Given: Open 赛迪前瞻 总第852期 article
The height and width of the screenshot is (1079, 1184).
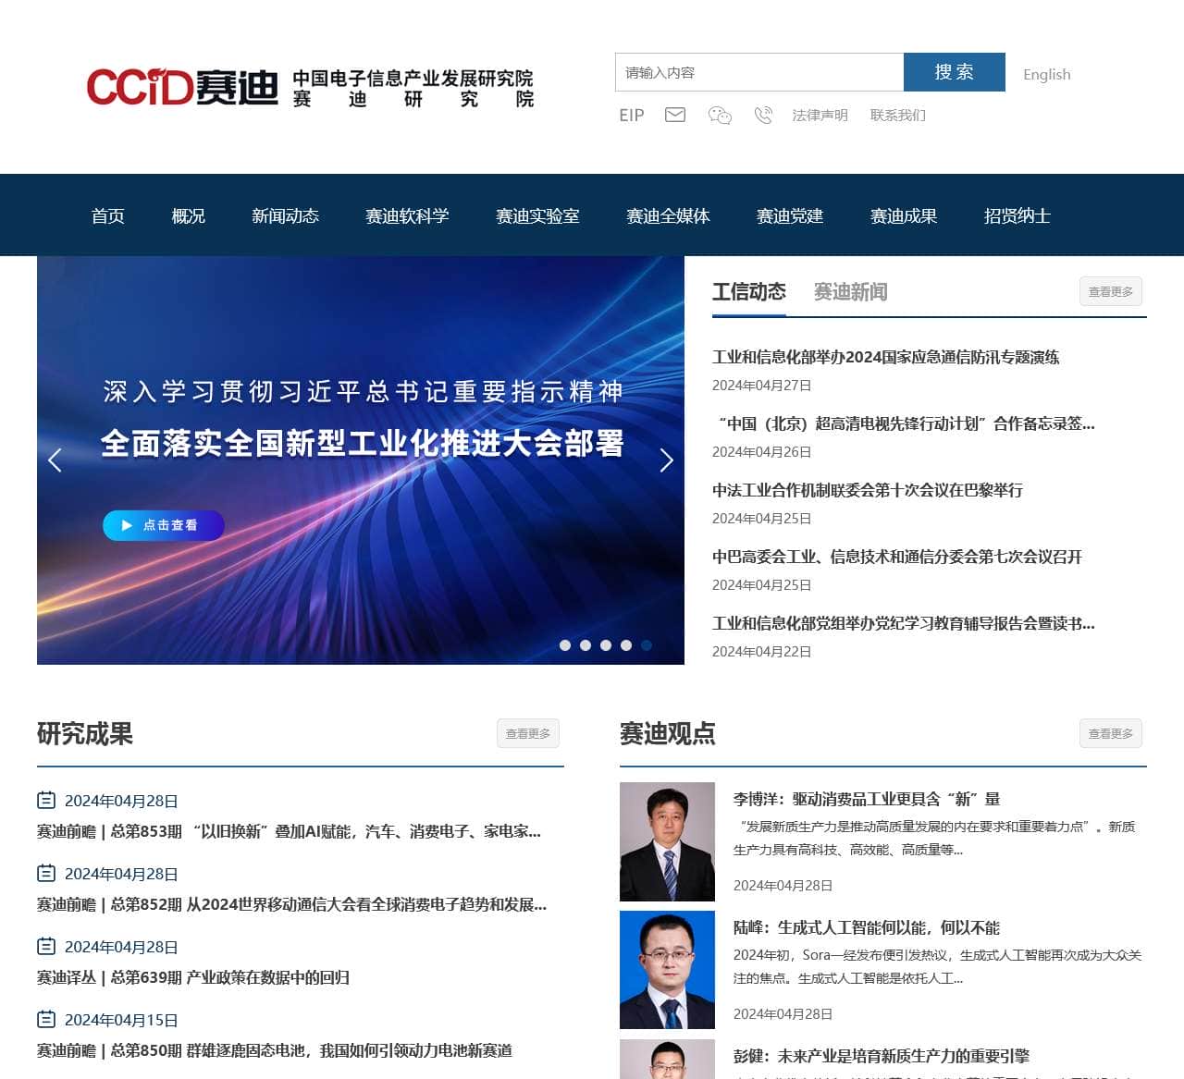Looking at the screenshot, I should pyautogui.click(x=292, y=904).
